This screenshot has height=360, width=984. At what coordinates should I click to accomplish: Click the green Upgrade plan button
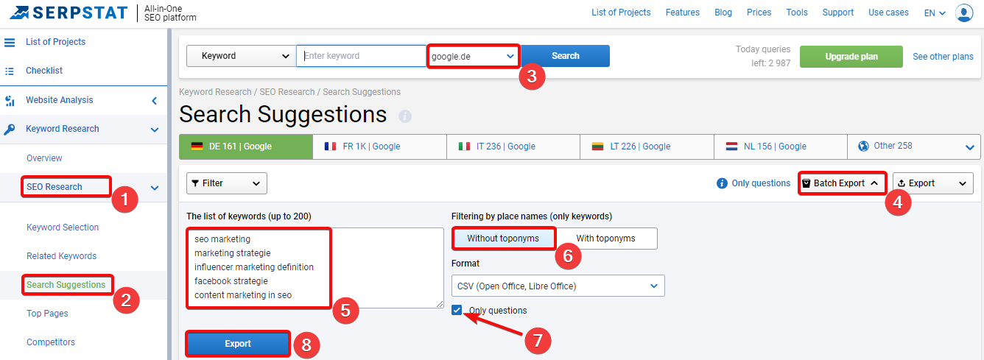coord(851,57)
